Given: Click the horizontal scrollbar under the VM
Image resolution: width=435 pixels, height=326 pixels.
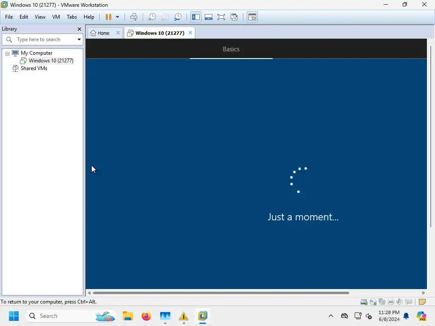Looking at the screenshot, I should click(x=221, y=293).
